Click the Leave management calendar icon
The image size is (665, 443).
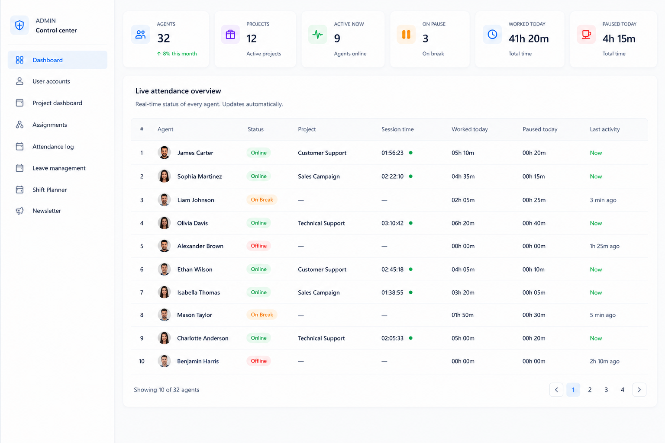coord(19,168)
